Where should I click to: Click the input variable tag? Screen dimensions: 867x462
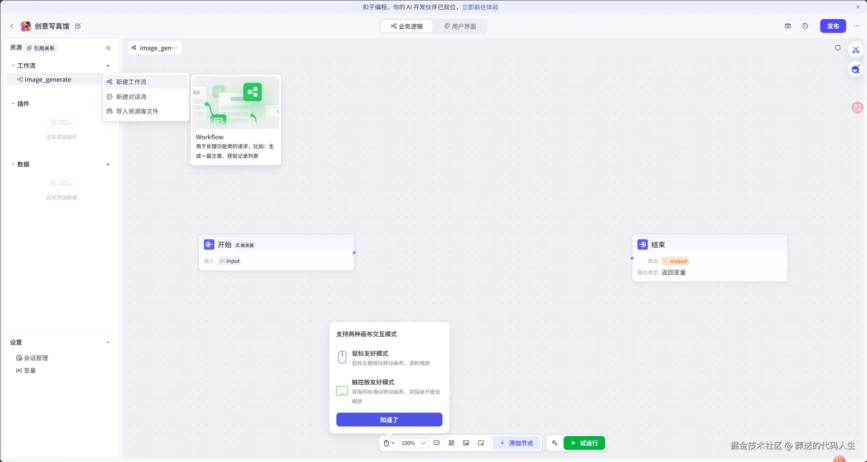tap(230, 261)
